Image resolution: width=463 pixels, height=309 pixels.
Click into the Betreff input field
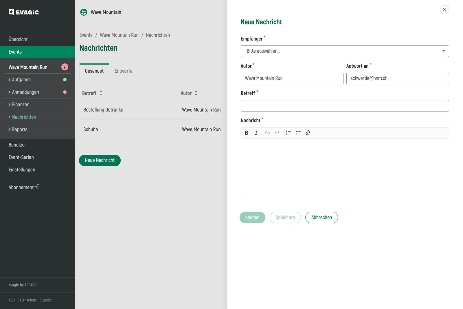(345, 106)
